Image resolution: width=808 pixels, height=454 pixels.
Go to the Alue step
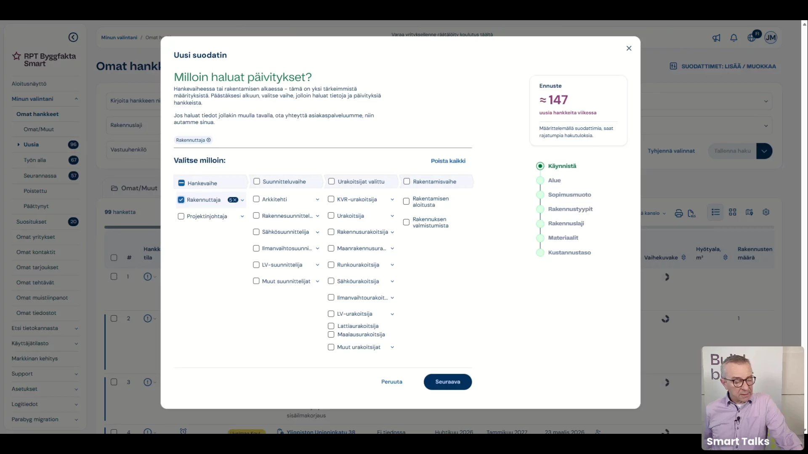[x=554, y=180]
